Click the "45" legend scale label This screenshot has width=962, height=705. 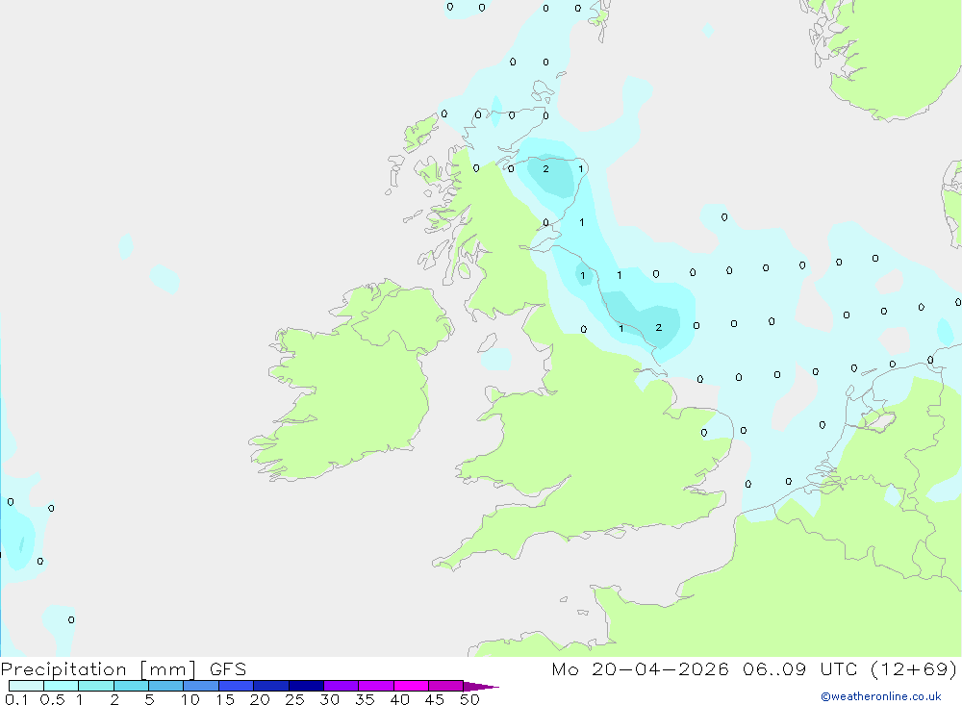(435, 699)
